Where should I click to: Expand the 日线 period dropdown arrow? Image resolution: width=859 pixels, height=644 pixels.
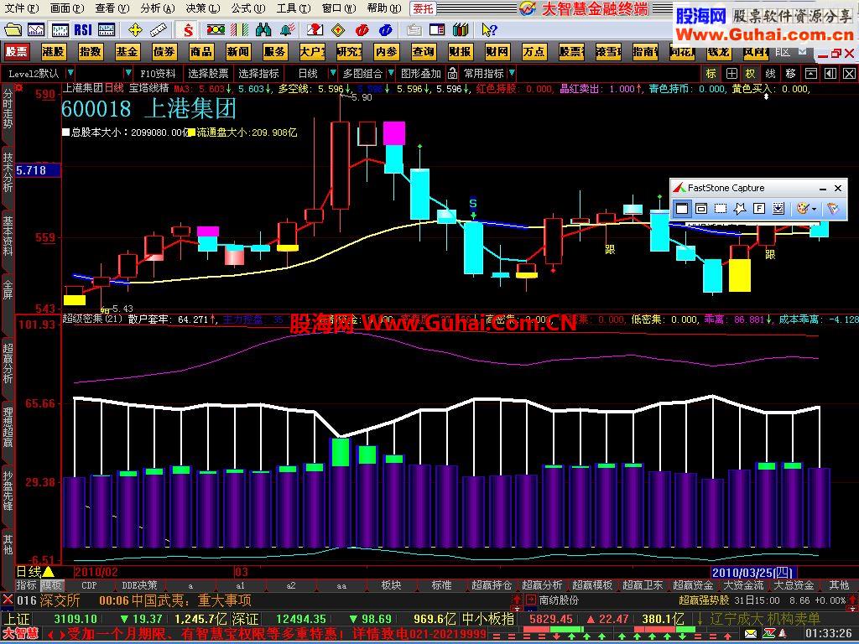332,73
